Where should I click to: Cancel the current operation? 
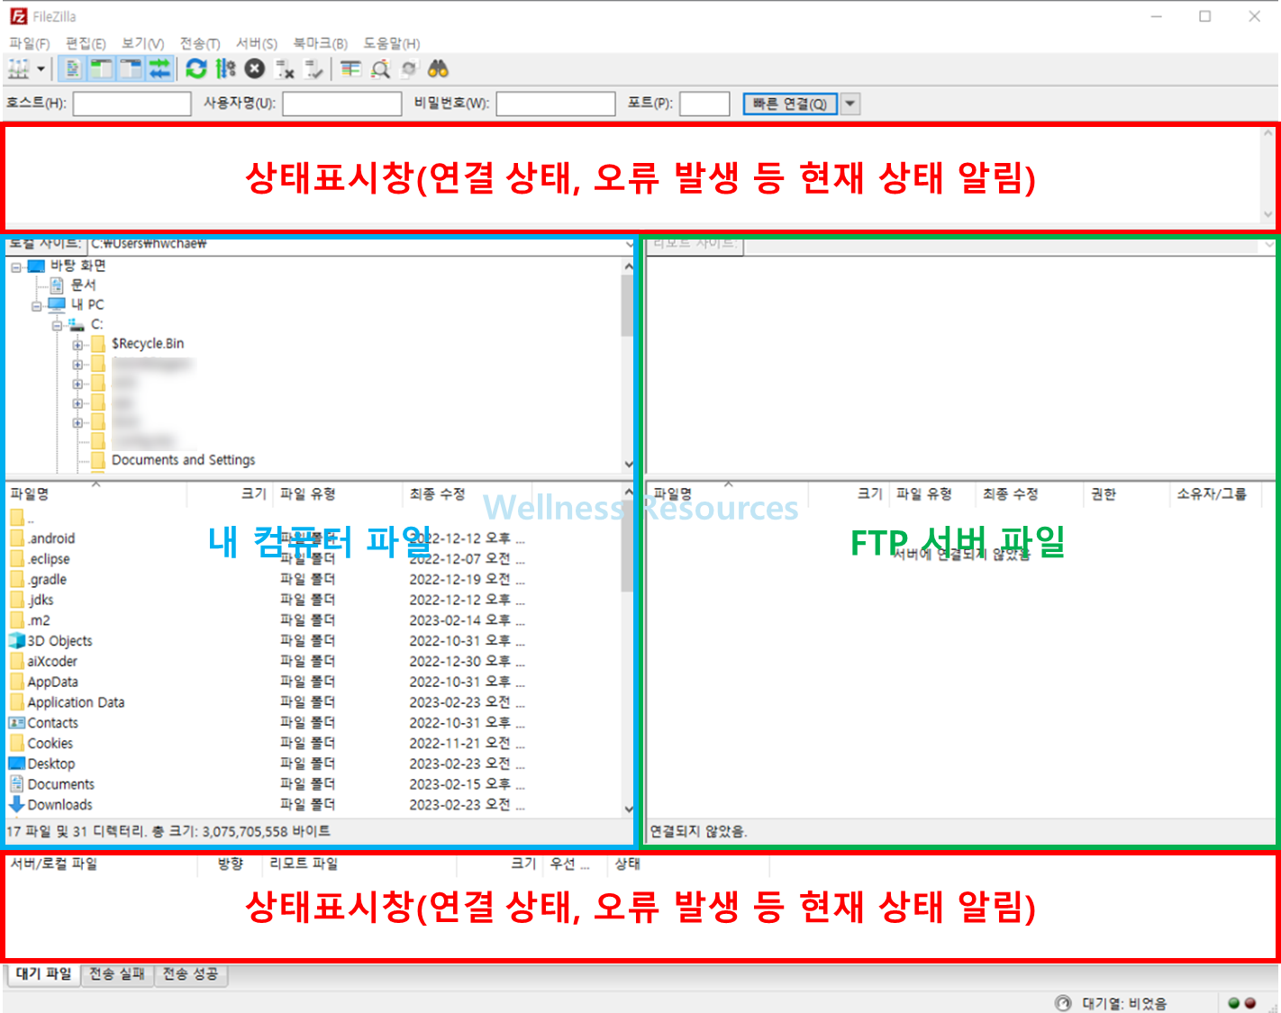tap(255, 69)
